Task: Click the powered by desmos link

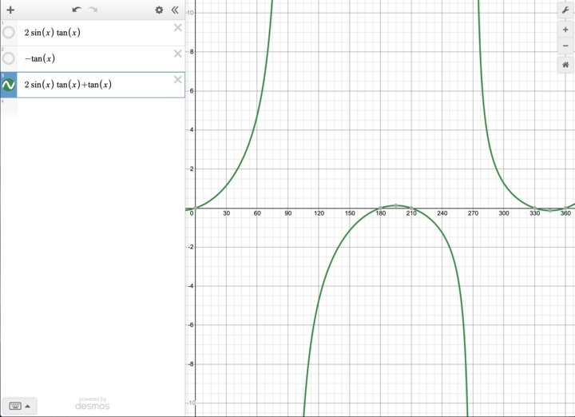Action: (x=92, y=403)
